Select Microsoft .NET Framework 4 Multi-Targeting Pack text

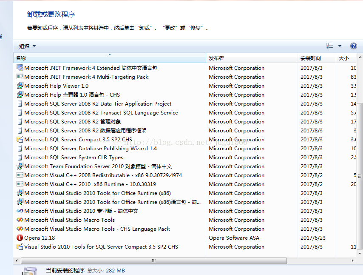tap(86, 77)
